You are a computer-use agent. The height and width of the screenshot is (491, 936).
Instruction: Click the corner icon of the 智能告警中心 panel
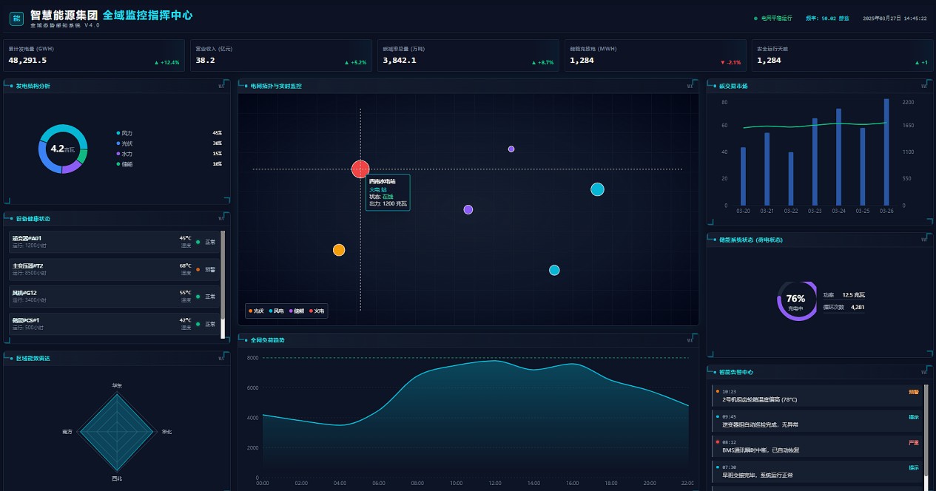(x=924, y=372)
